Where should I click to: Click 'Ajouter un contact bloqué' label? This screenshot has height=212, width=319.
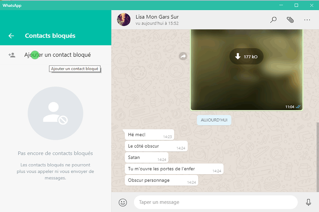point(57,55)
